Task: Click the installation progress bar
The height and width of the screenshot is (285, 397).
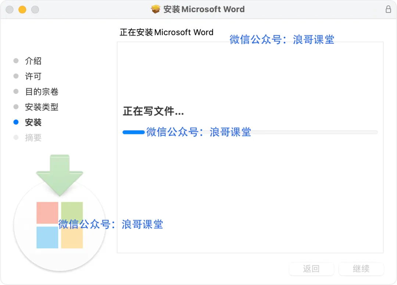Action: pos(250,132)
